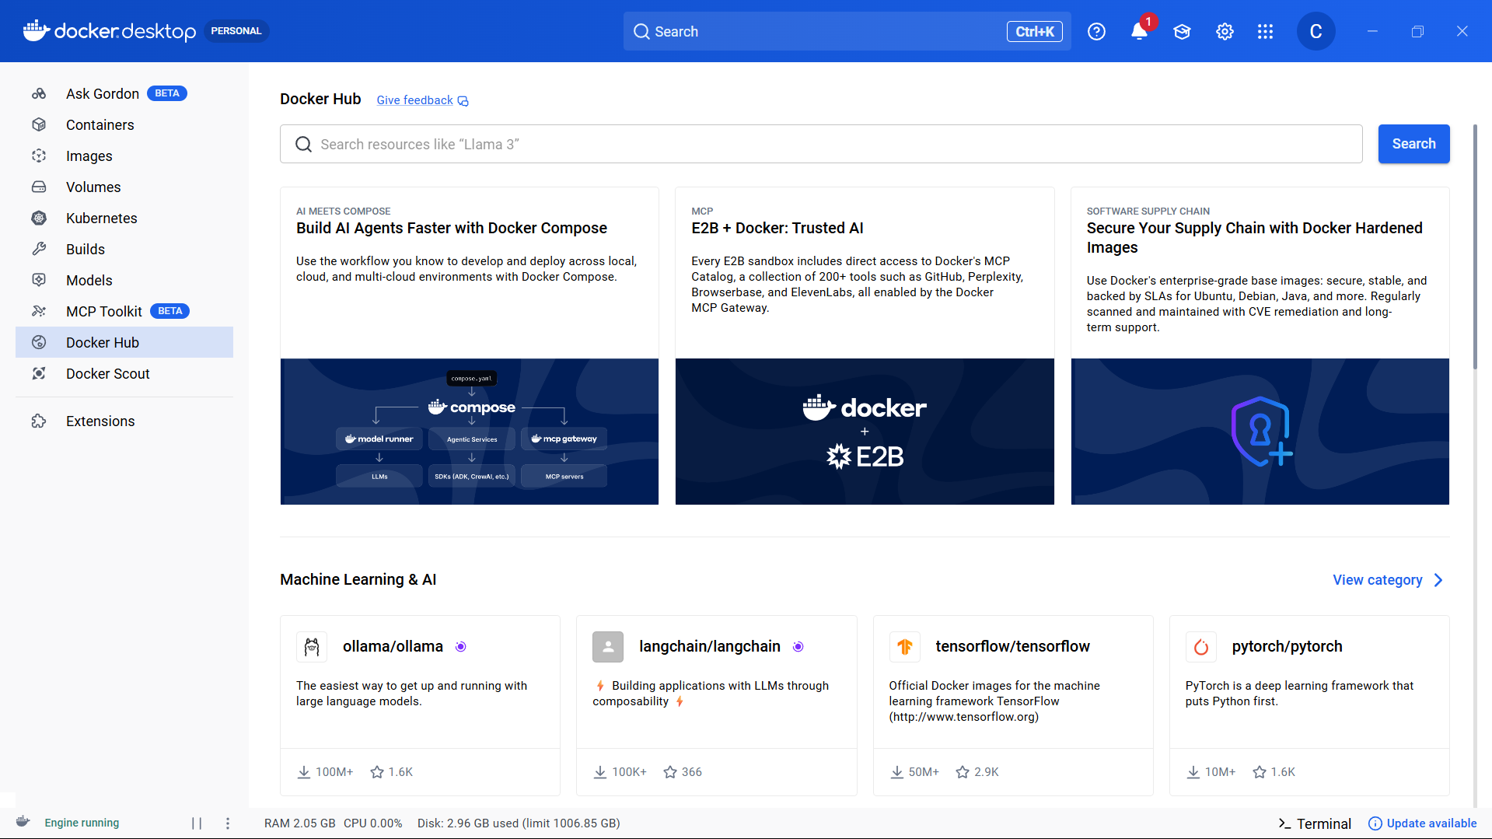Viewport: 1492px width, 839px height.
Task: Click the Volumes drive icon
Action: click(x=39, y=187)
